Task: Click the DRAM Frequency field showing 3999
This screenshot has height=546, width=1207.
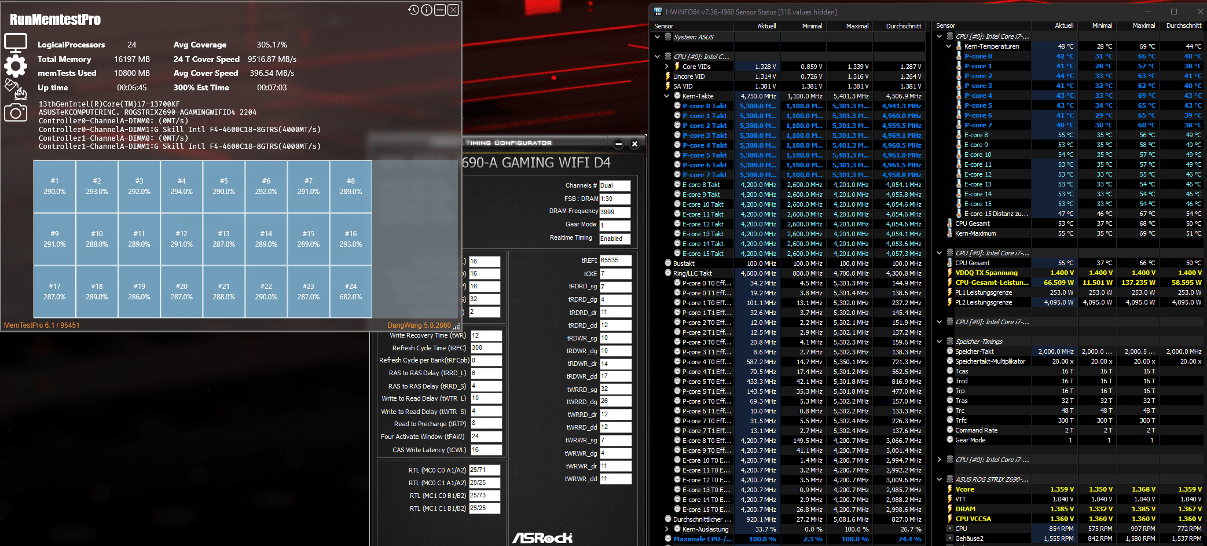Action: click(x=615, y=212)
